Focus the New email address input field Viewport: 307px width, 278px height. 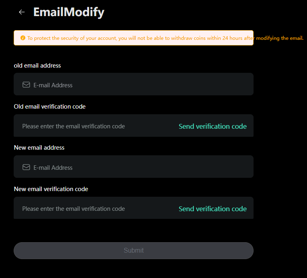pos(133,167)
